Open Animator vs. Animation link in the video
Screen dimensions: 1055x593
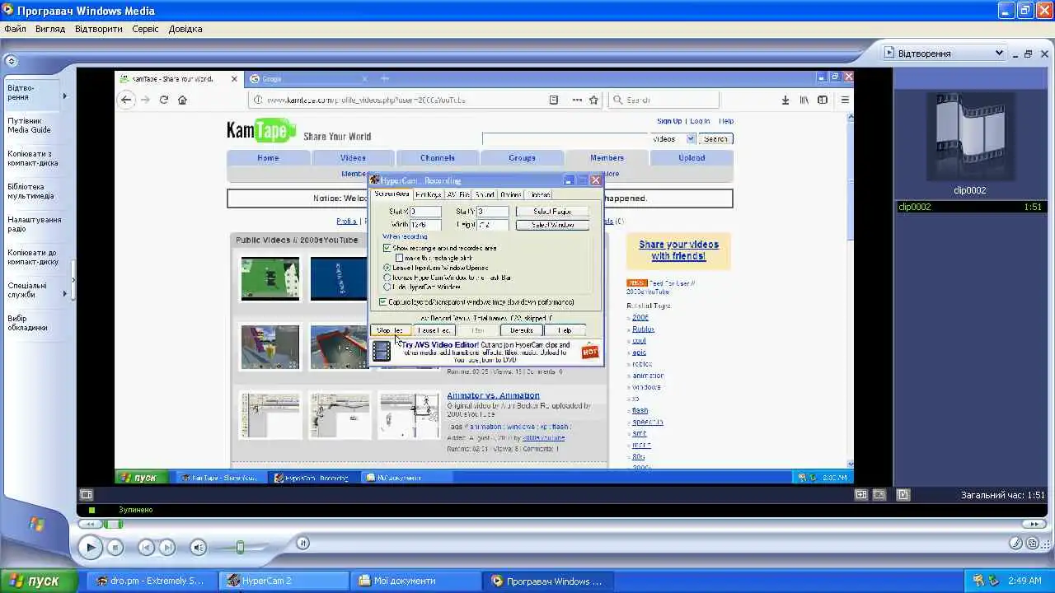pyautogui.click(x=493, y=395)
